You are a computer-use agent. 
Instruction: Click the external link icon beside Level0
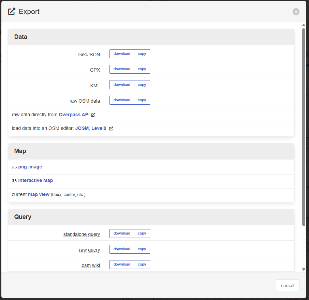click(x=111, y=129)
